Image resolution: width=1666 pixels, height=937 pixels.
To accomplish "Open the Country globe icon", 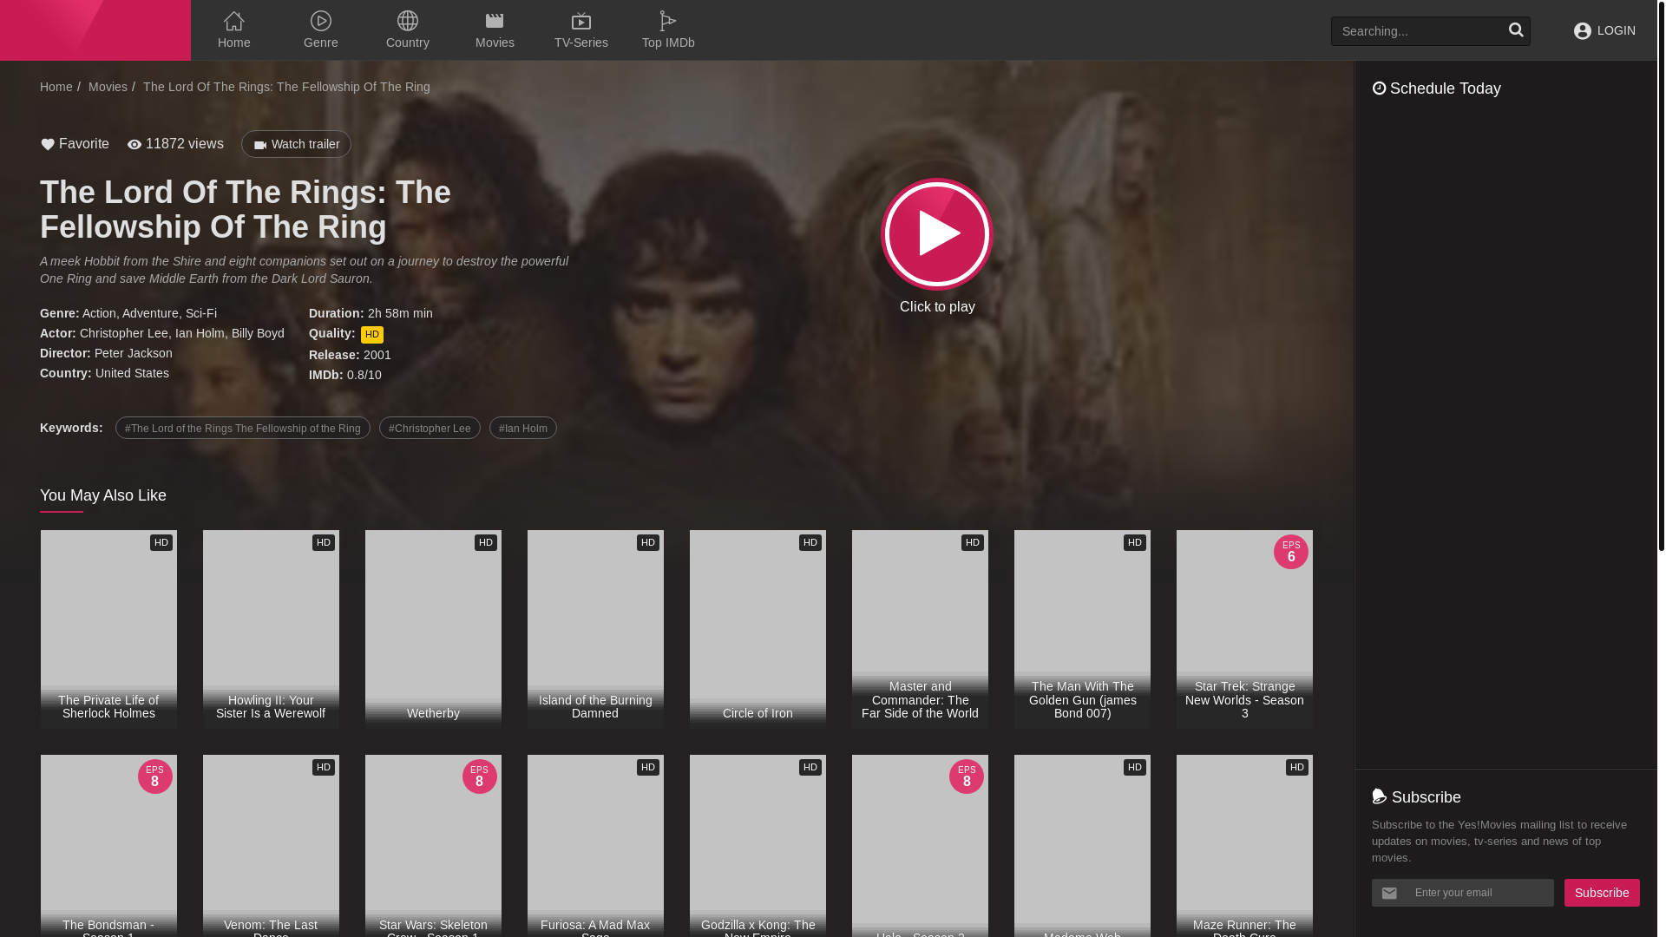I will point(408,21).
